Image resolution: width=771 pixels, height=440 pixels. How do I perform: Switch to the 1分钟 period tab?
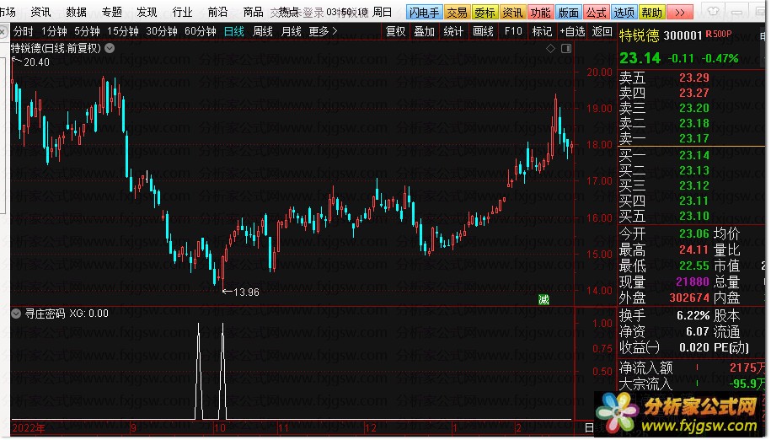pos(54,31)
